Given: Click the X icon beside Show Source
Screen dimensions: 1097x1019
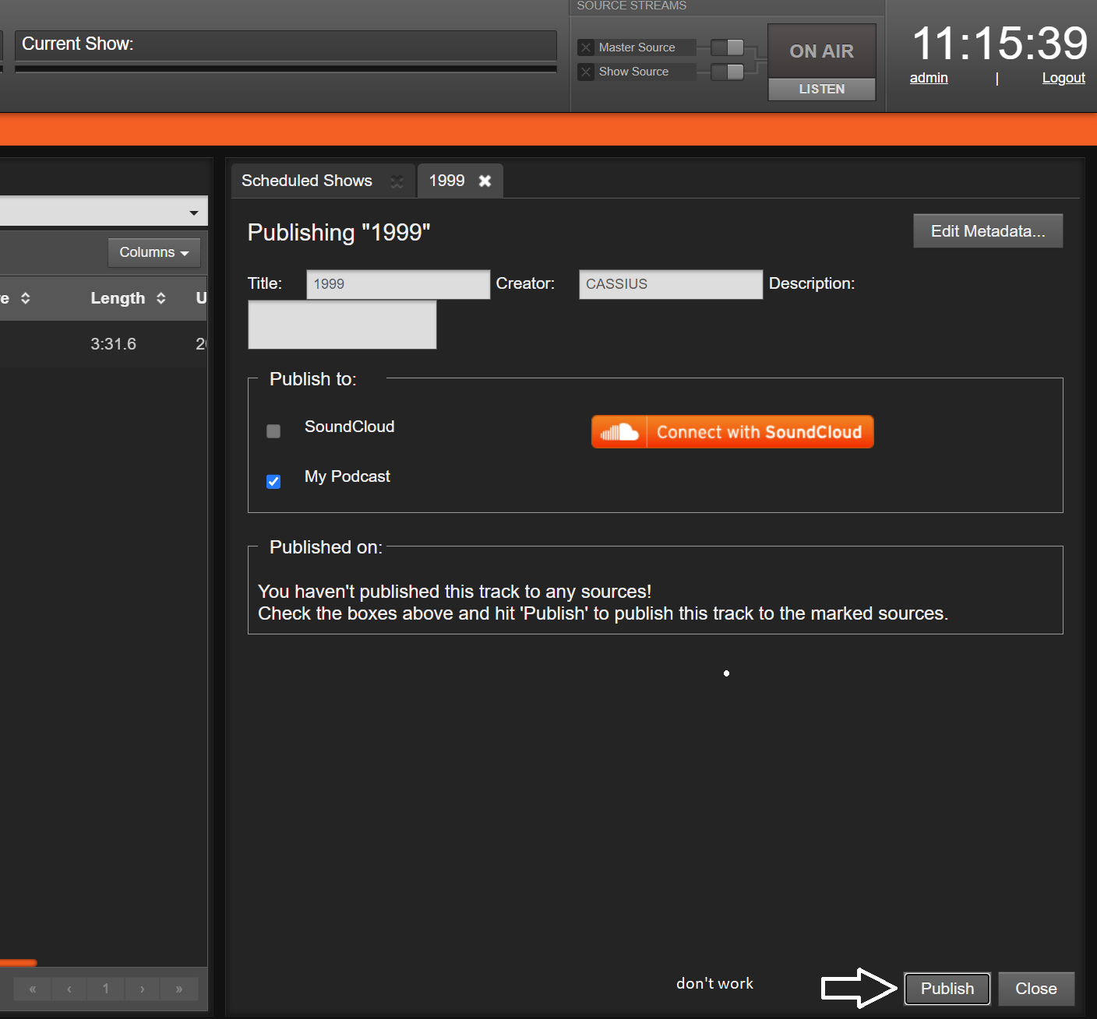Looking at the screenshot, I should coord(586,72).
